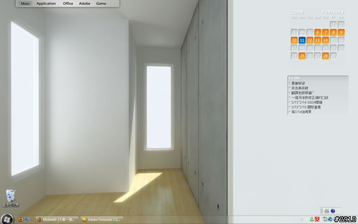Check the third To Do list item

click(x=289, y=93)
